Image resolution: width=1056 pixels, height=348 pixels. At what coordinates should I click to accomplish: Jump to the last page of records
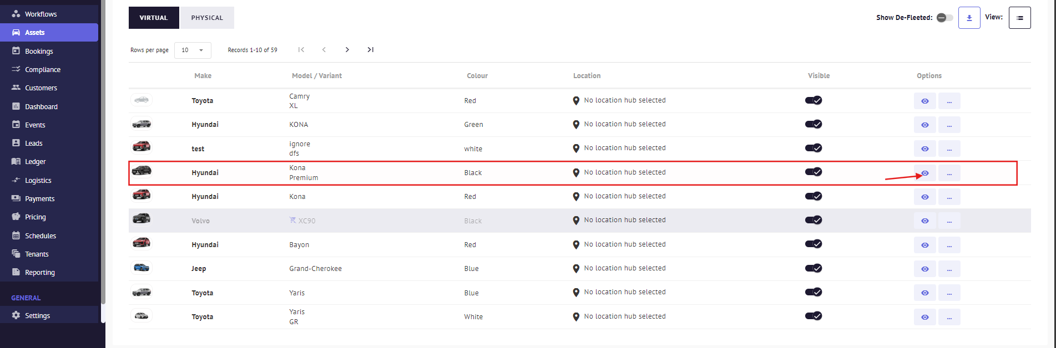pyautogui.click(x=371, y=50)
